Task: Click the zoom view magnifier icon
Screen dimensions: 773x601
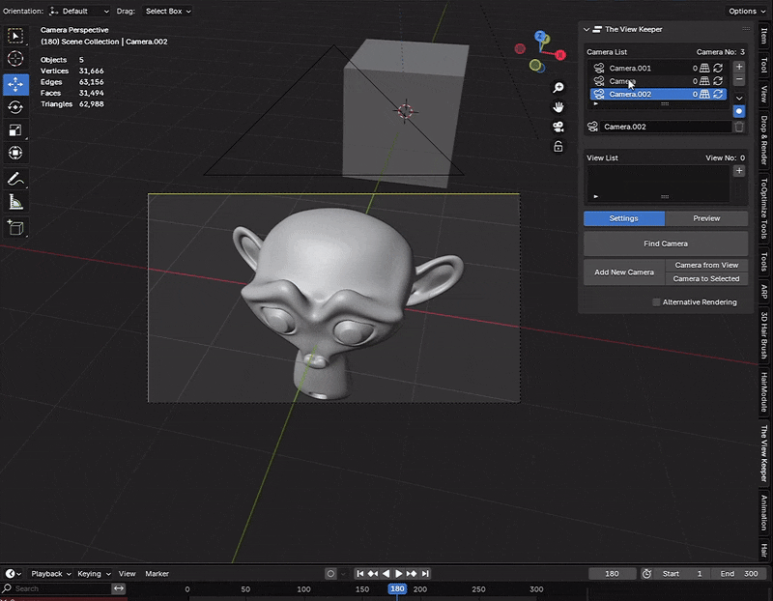Action: click(x=558, y=88)
